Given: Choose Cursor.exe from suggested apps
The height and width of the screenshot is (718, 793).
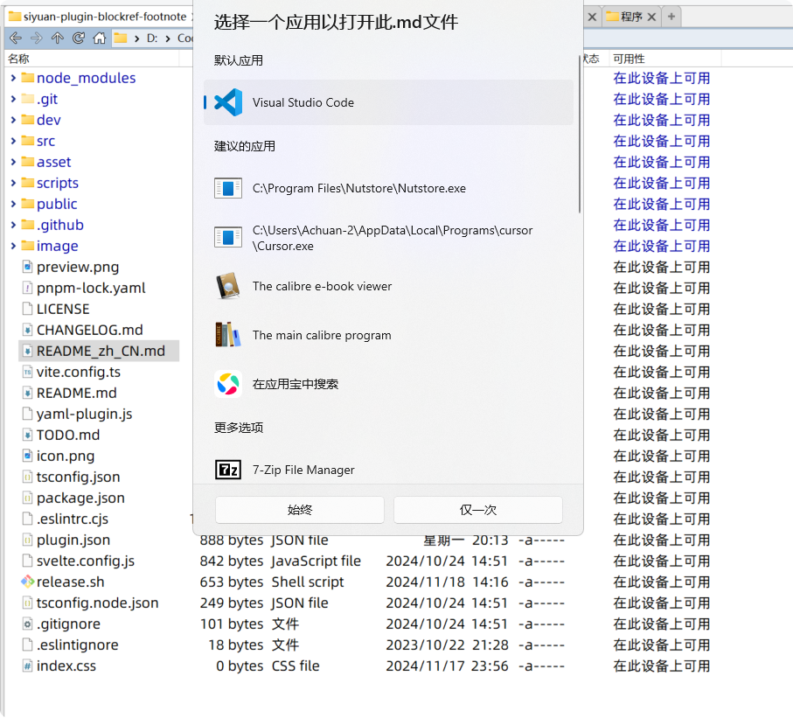Looking at the screenshot, I should point(388,237).
